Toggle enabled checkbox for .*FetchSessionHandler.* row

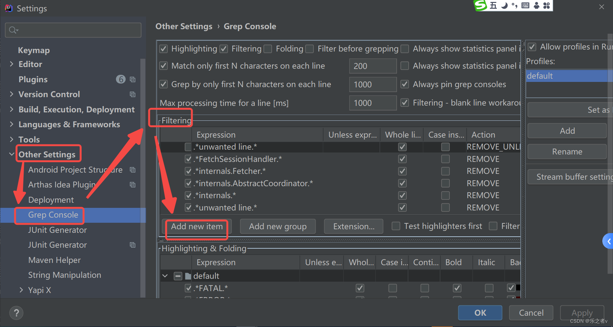click(188, 159)
